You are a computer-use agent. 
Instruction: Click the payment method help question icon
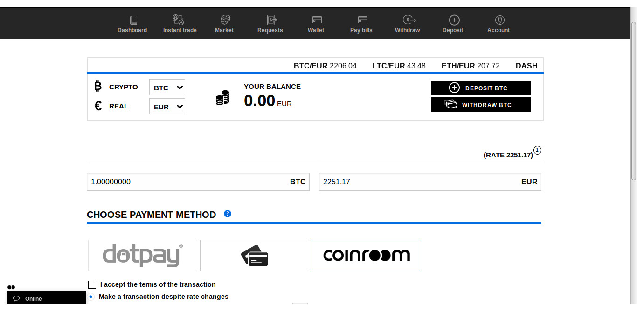pos(228,214)
